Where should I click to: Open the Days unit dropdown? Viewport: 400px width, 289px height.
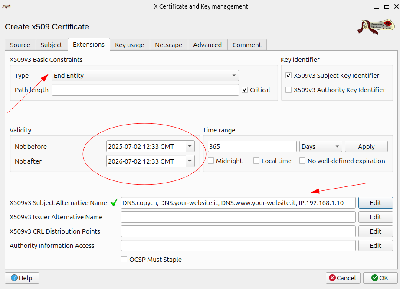(321, 147)
